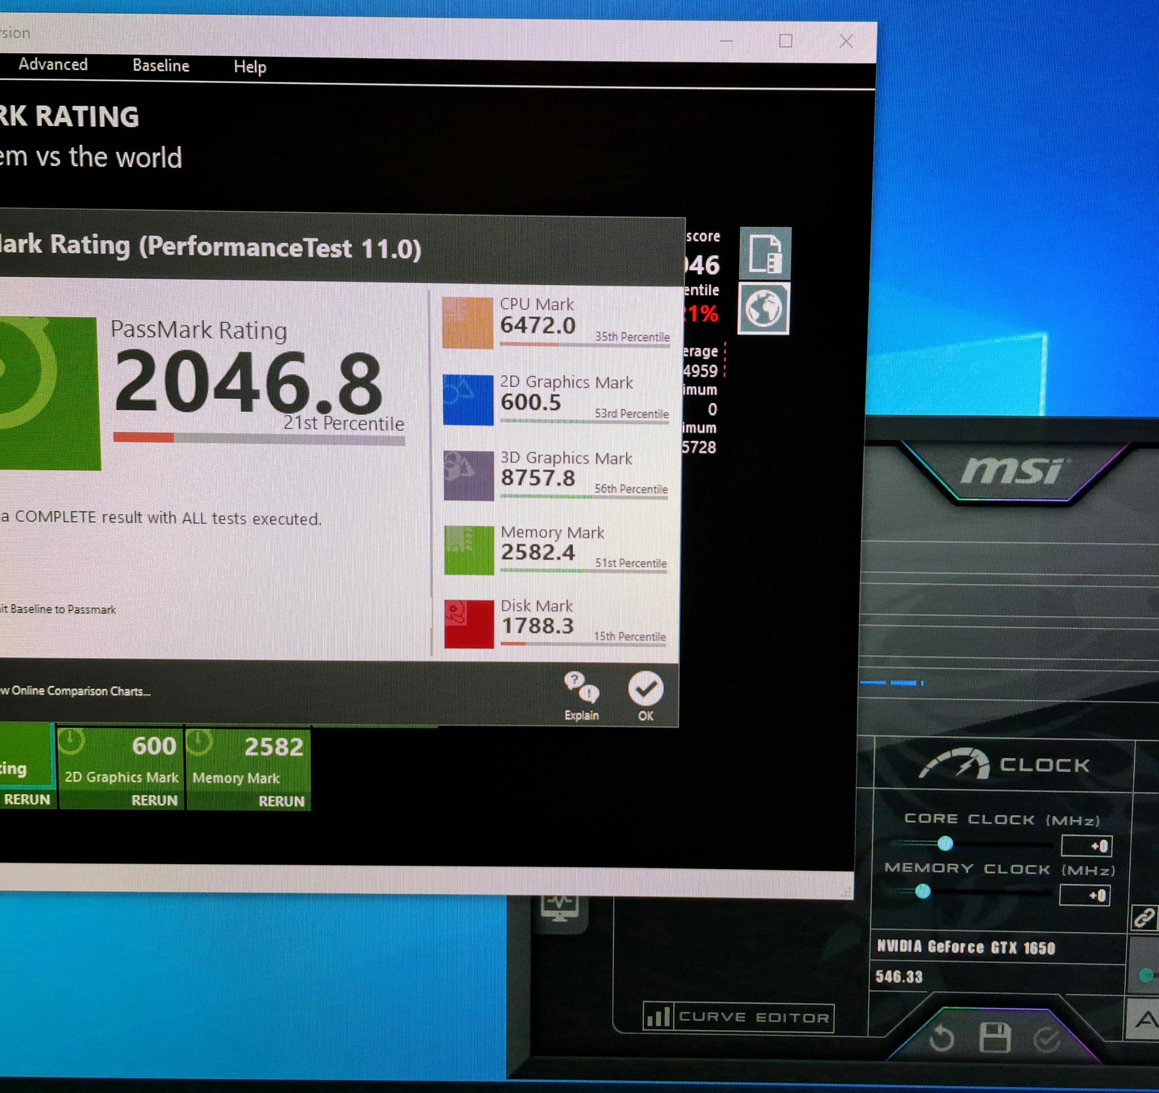Click the driver version 546.33 text
The height and width of the screenshot is (1093, 1159).
[899, 977]
